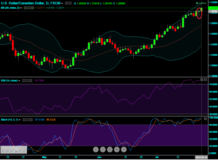Click the RSI value 76.7268
Screen dimensions: 218x160
coord(39,81)
